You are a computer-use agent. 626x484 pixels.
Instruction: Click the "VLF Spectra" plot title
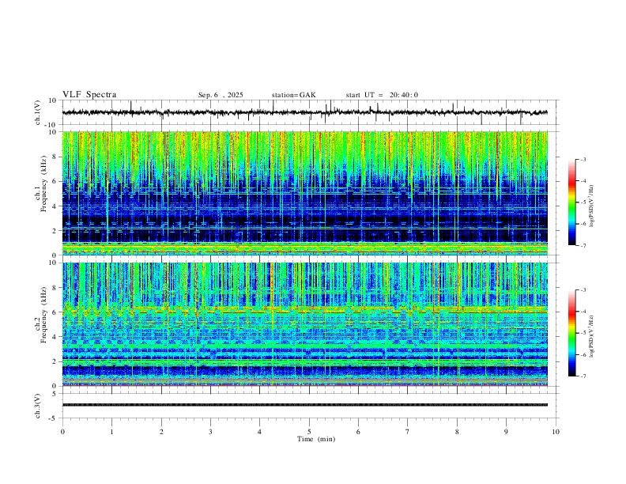pos(89,95)
